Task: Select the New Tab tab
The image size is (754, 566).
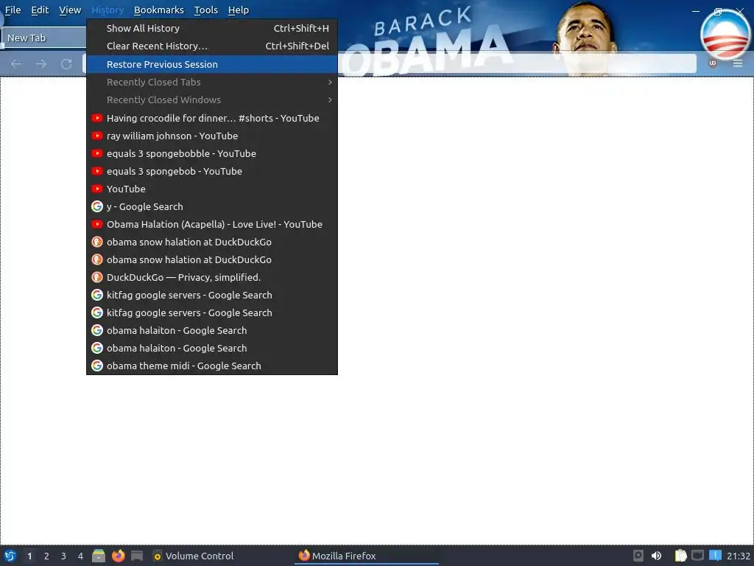Action: (x=43, y=38)
